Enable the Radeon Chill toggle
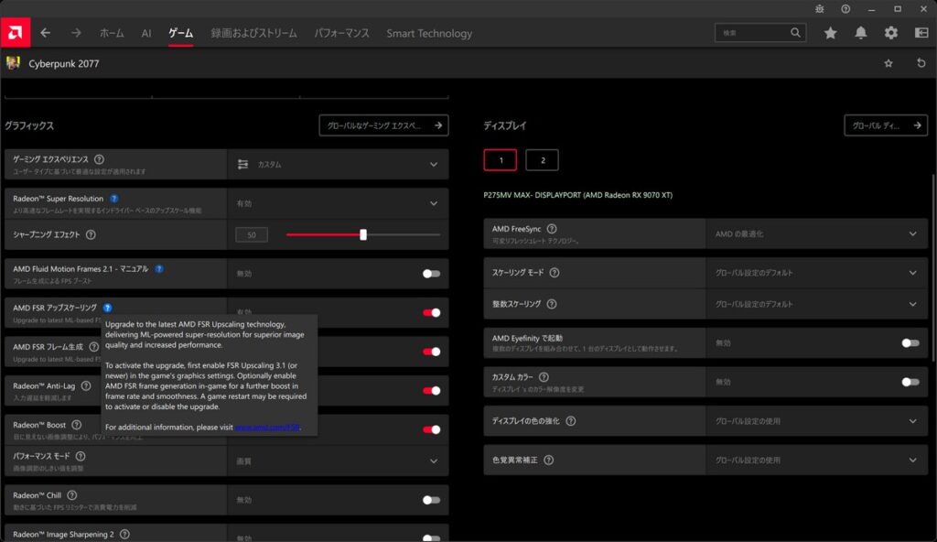937x542 pixels. [x=431, y=500]
